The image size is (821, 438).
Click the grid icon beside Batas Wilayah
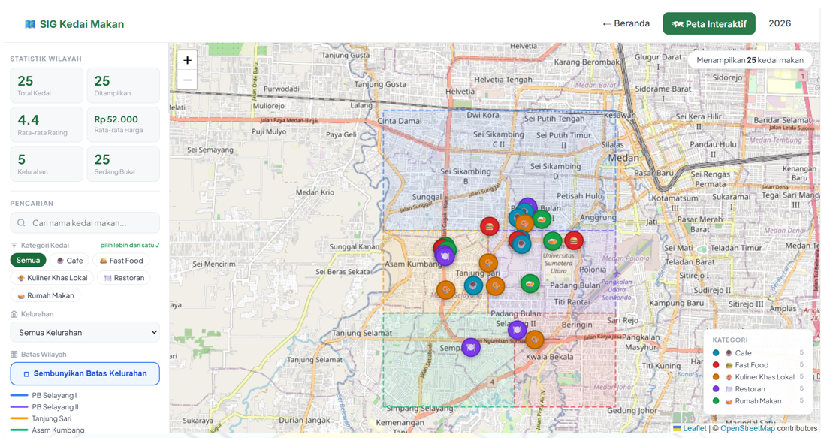(x=14, y=354)
